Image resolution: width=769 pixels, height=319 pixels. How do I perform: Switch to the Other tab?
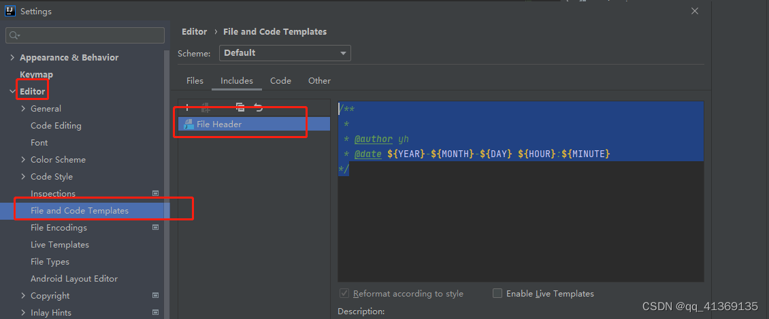click(319, 81)
